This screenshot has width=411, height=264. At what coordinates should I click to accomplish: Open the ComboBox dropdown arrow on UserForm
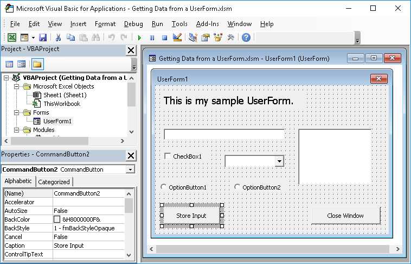(279, 161)
